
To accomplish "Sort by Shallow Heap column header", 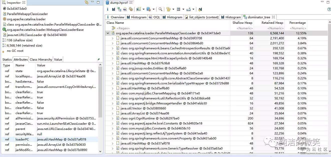I will pos(242,23).
